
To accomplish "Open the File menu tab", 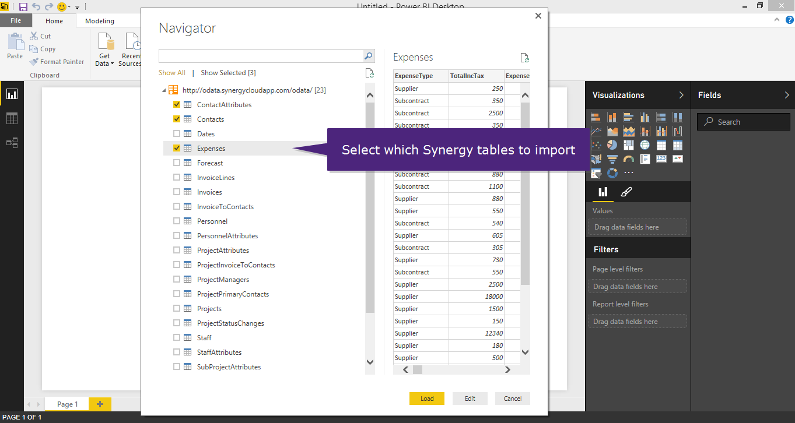I will point(16,20).
